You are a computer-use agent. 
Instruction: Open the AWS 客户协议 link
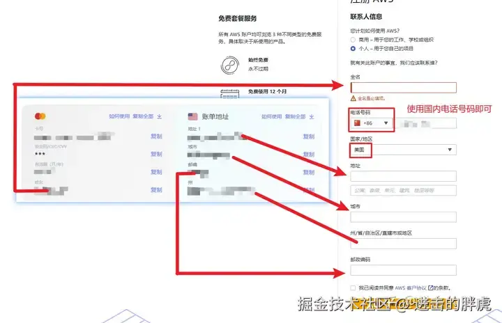411,287
